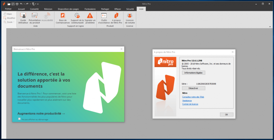
Task: Click the select tool icon in quick access toolbar
Action: (33, 4)
